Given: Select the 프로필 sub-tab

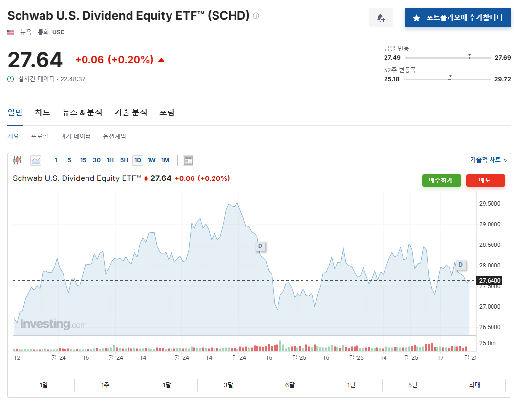Looking at the screenshot, I should click(x=40, y=136).
